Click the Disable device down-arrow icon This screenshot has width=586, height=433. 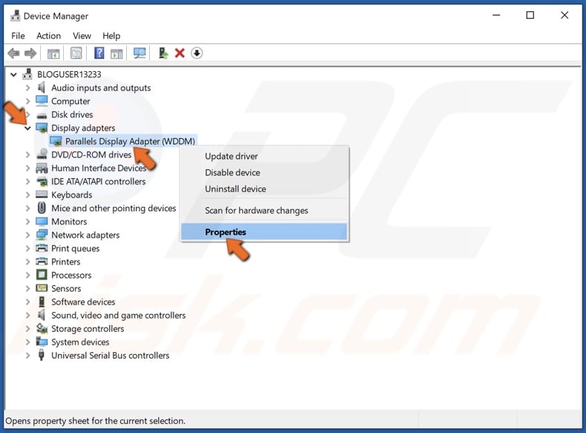197,53
